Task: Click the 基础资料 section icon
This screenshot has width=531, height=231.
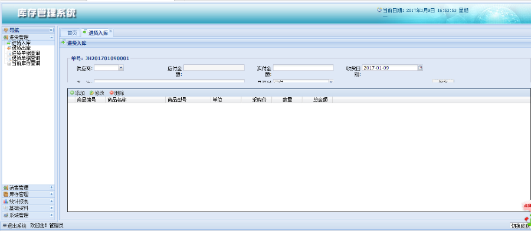Action: tap(6, 208)
